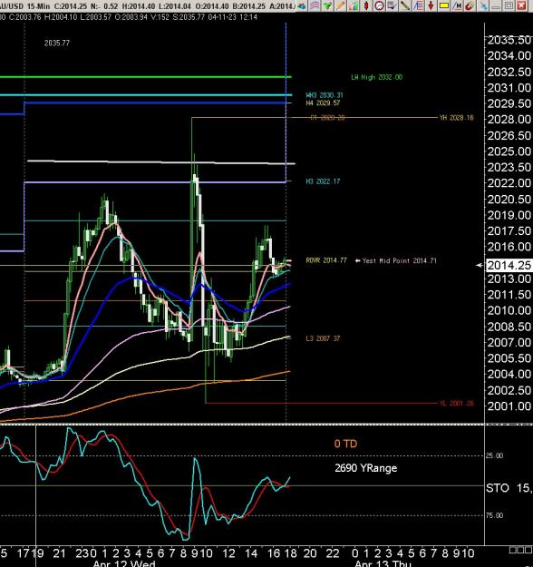This screenshot has width=533, height=567.
Task: Click the AU/USD 15-Min title text
Action: [x=25, y=6]
